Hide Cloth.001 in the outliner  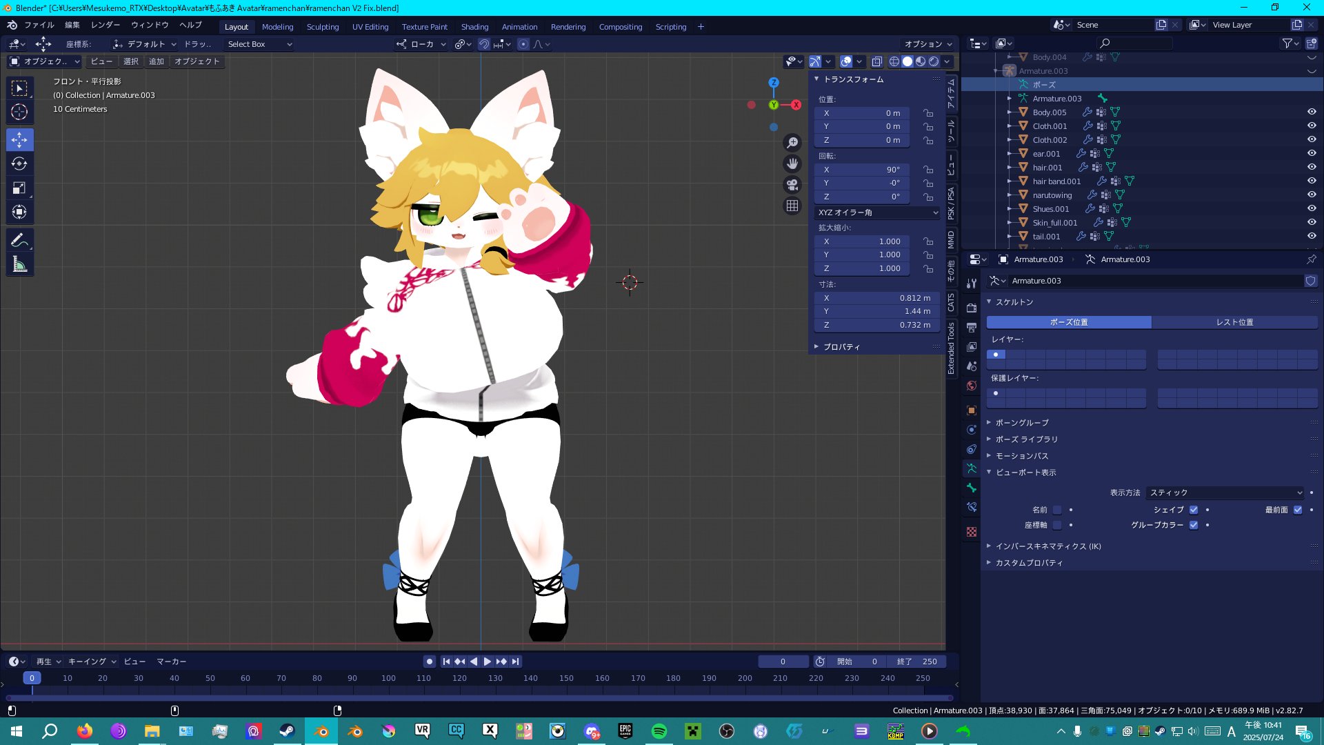(1312, 126)
